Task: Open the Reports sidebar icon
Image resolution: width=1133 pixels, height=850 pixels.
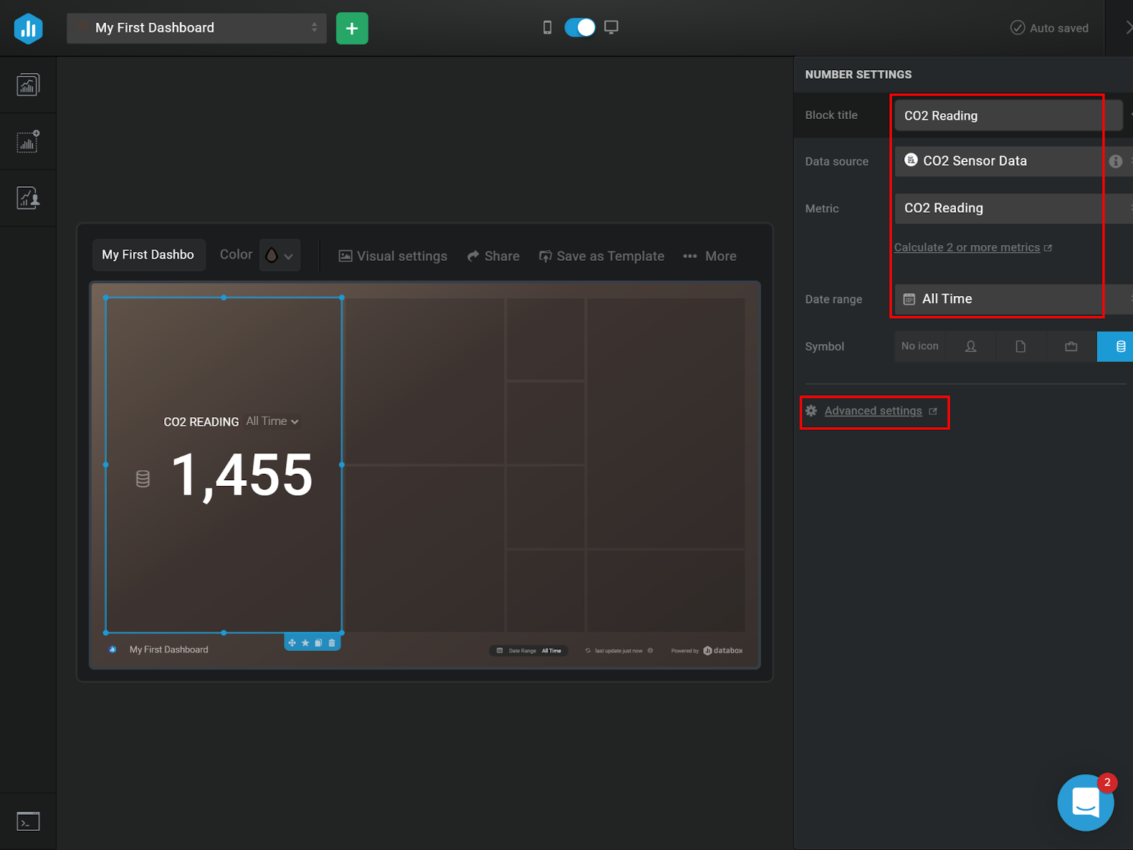Action: pos(28,198)
